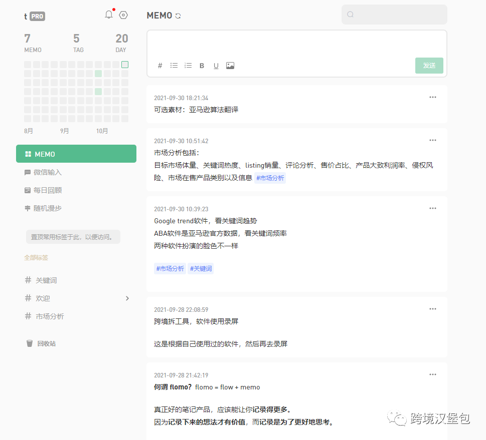Click the search box at the top right
Viewport: 486px width, 440px height.
tap(394, 15)
